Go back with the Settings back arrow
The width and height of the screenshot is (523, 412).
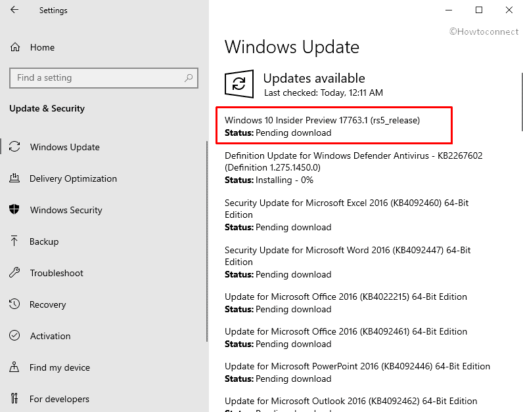tap(14, 10)
